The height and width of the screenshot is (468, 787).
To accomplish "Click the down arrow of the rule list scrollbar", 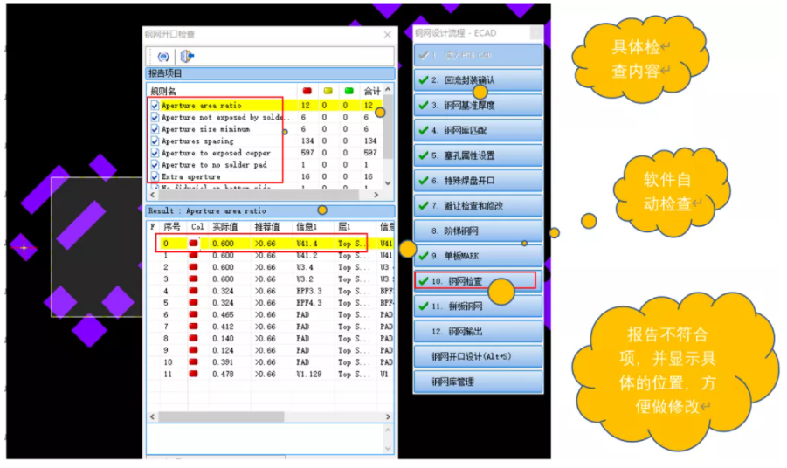I will (x=388, y=183).
